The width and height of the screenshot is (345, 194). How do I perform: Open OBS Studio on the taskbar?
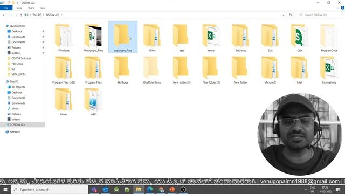tap(183, 189)
